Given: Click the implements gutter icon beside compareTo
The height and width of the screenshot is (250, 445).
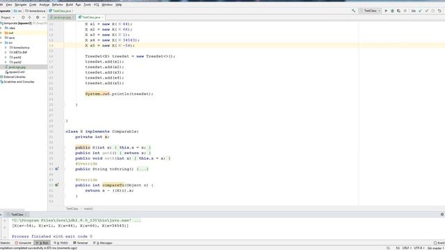Looking at the screenshot, I should (57, 185).
